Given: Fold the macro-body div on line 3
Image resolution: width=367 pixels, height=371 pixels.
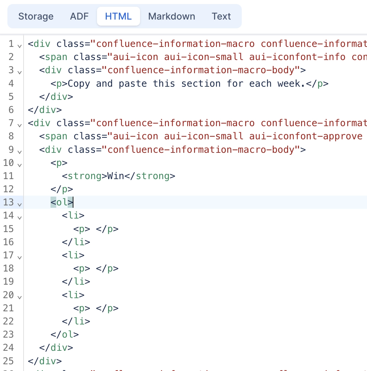Looking at the screenshot, I should (20, 72).
